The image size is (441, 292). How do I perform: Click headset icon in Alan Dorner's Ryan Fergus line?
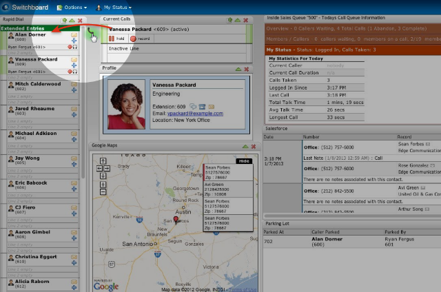(x=75, y=47)
